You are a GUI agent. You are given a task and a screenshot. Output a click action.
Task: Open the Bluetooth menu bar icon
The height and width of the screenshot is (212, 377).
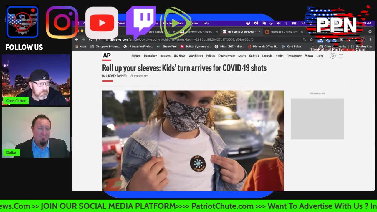(286, 23)
